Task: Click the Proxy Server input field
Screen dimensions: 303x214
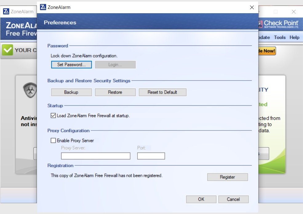Action: pyautogui.click(x=96, y=156)
